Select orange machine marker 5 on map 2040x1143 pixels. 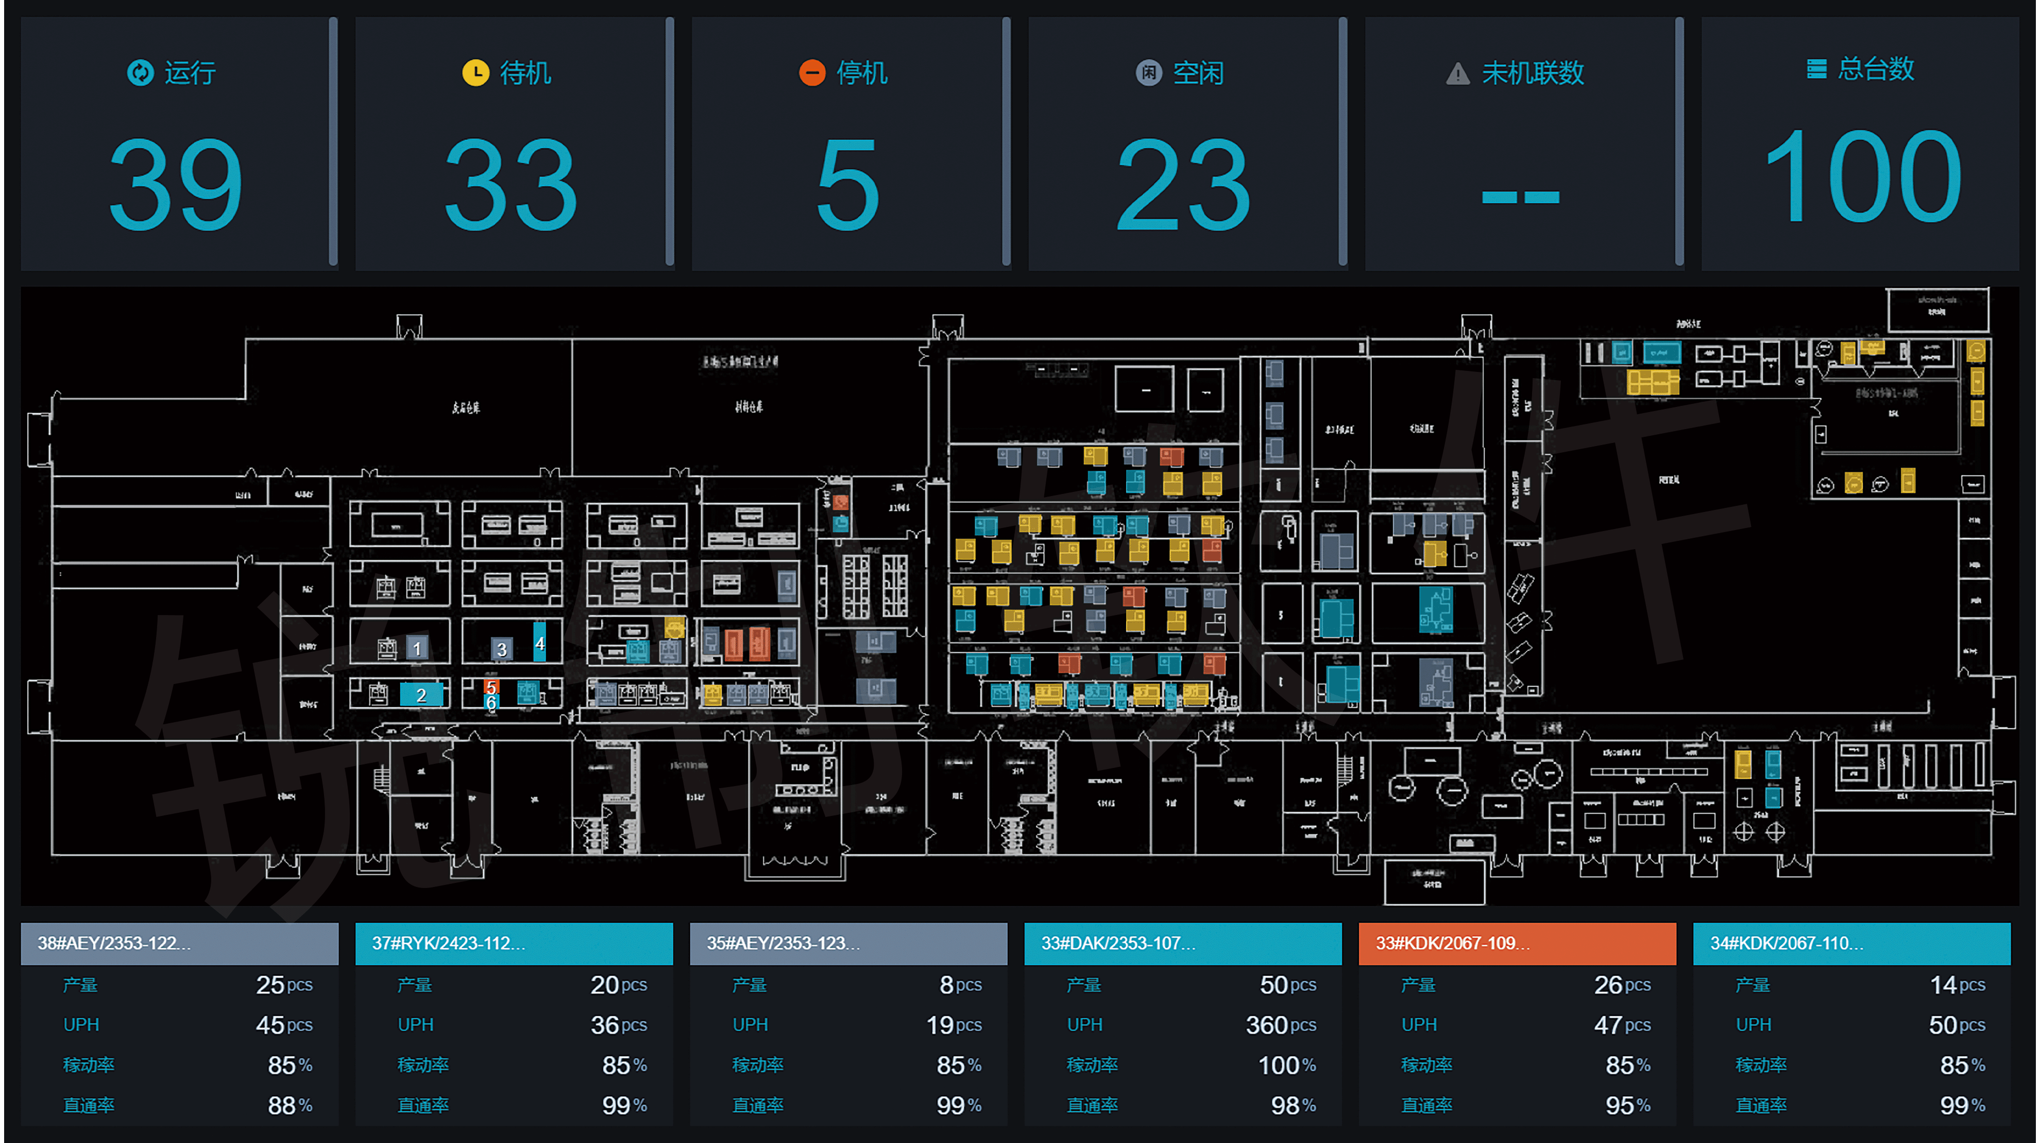point(491,687)
